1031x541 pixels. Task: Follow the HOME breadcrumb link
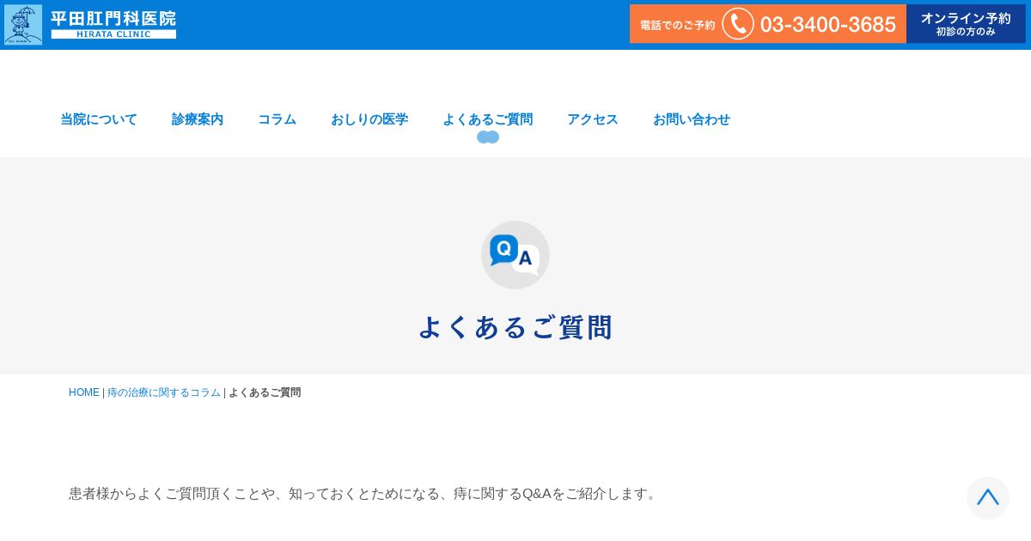point(84,392)
